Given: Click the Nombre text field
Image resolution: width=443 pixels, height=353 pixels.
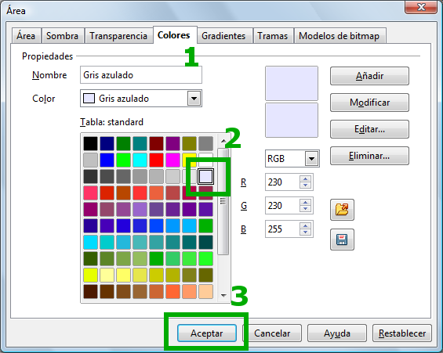Looking at the screenshot, I should 141,75.
